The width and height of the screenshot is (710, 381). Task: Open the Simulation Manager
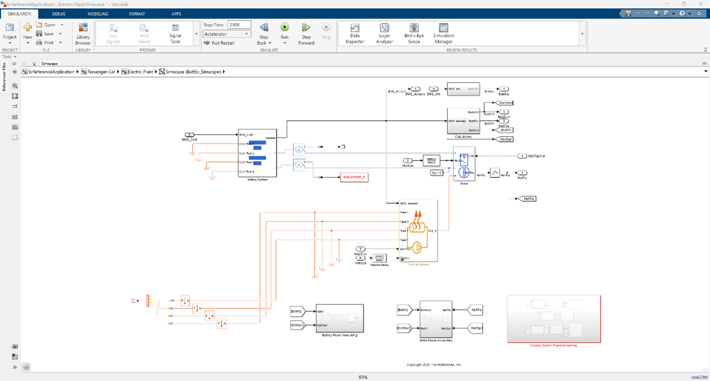tap(443, 33)
